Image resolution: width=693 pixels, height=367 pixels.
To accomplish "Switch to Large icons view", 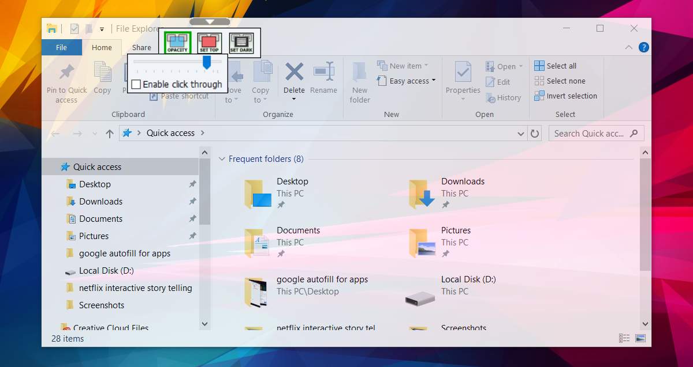I will click(x=640, y=339).
